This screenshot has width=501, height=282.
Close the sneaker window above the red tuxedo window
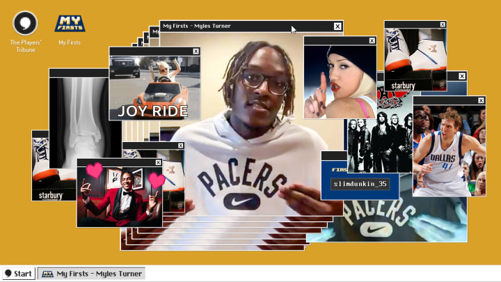tap(180, 146)
